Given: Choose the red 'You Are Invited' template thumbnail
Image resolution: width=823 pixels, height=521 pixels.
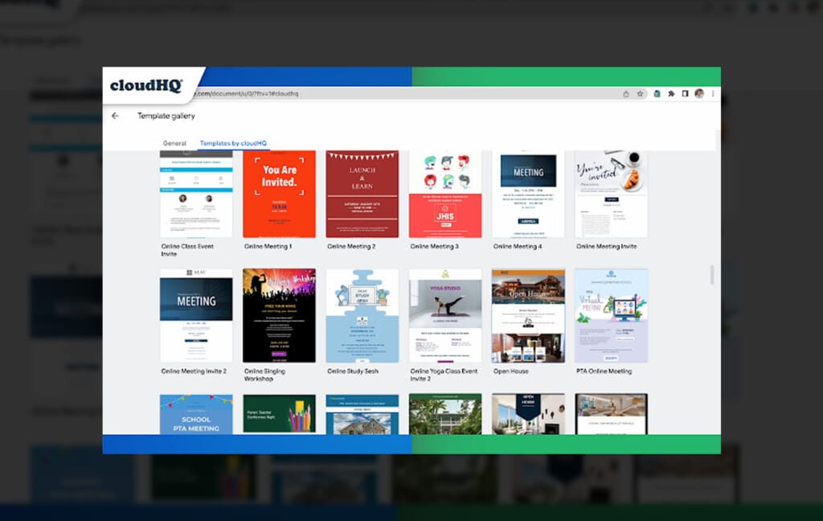Looking at the screenshot, I should click(279, 194).
